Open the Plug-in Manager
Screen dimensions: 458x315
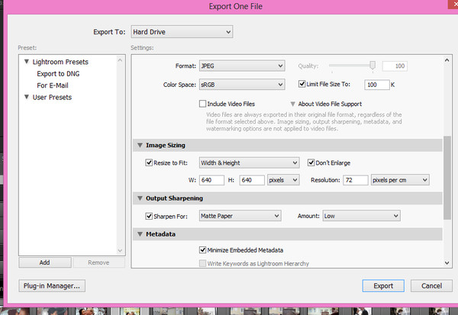coord(52,286)
